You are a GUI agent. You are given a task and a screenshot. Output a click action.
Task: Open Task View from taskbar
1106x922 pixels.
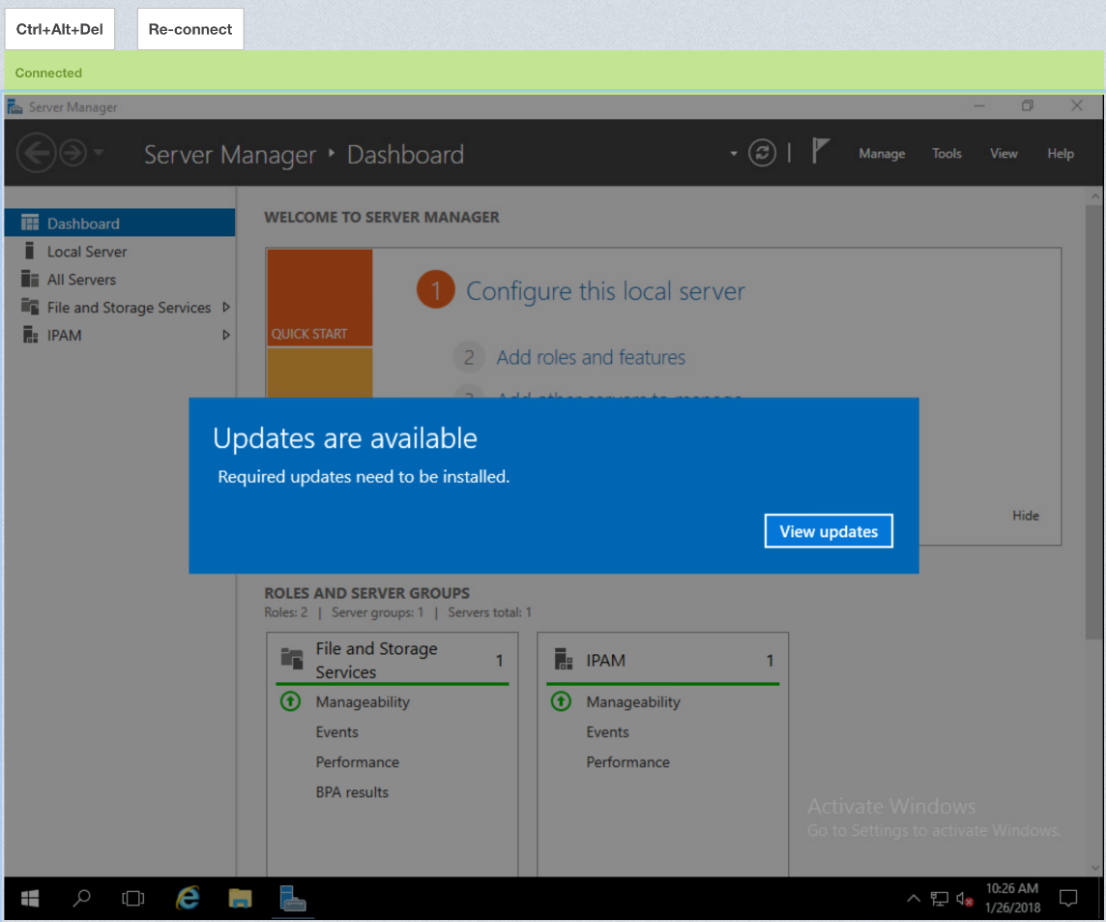[x=132, y=898]
